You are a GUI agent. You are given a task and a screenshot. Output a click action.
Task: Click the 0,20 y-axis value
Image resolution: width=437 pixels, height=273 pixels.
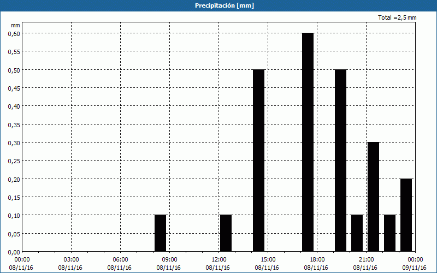[x=14, y=179]
